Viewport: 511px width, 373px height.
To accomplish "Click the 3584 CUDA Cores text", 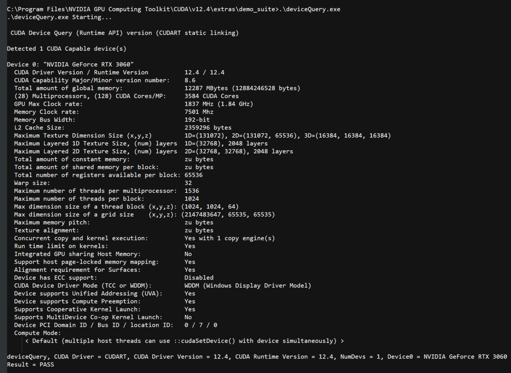I will coord(212,96).
